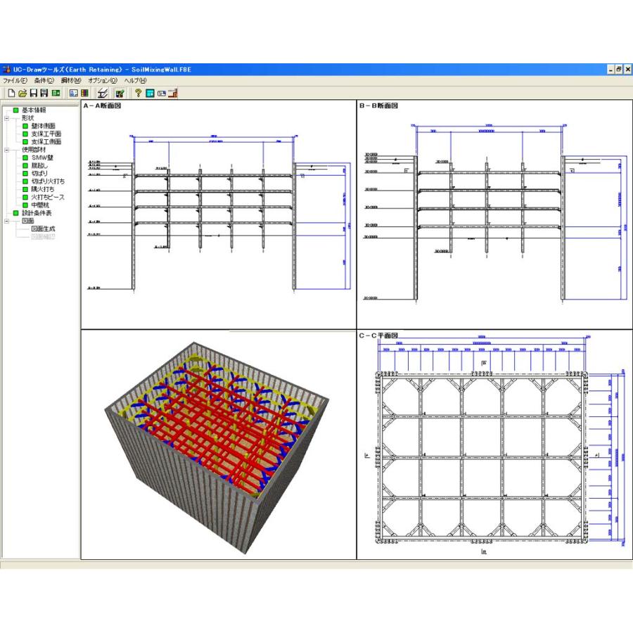Click the B-B断面図 view title
This screenshot has height=633, width=633.
click(x=378, y=105)
